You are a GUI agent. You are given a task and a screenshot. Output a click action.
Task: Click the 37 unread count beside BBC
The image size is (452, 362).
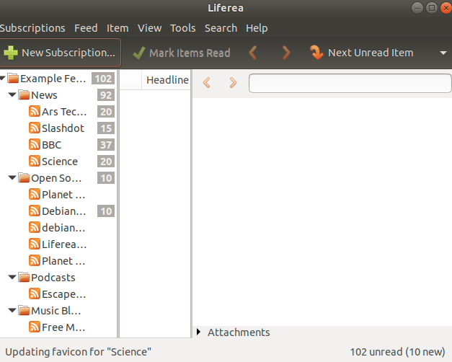coord(106,145)
